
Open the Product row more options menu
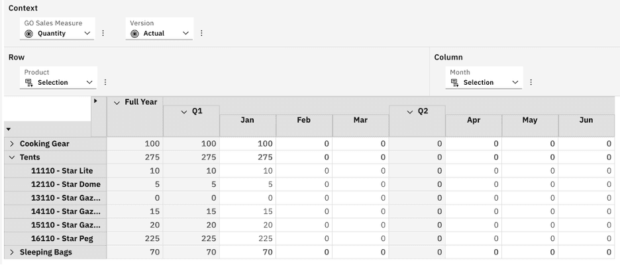coord(105,83)
